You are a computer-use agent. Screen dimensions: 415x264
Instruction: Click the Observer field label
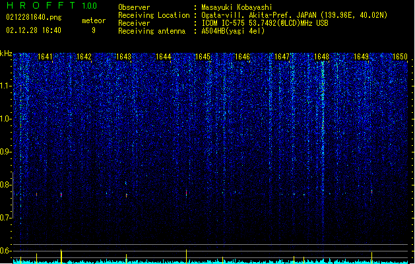(x=134, y=7)
